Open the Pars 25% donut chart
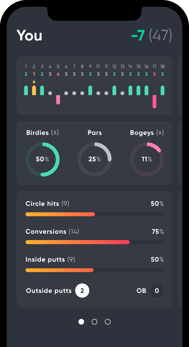The width and height of the screenshot is (189, 347). [x=94, y=159]
